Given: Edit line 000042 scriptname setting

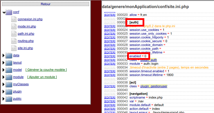Looking at the screenshot, I should coord(110,97).
